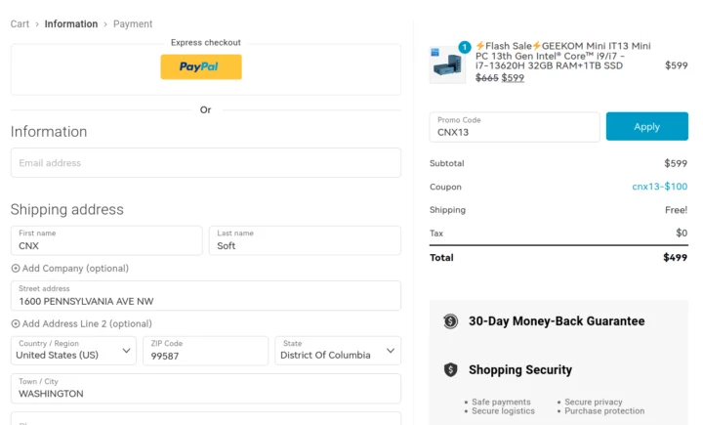Edit the ZIP Code field
The height and width of the screenshot is (425, 703).
click(x=205, y=351)
